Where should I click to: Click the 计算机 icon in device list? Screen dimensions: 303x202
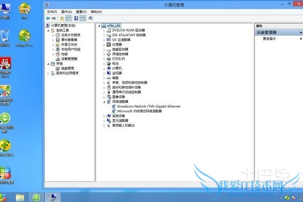pos(109,69)
